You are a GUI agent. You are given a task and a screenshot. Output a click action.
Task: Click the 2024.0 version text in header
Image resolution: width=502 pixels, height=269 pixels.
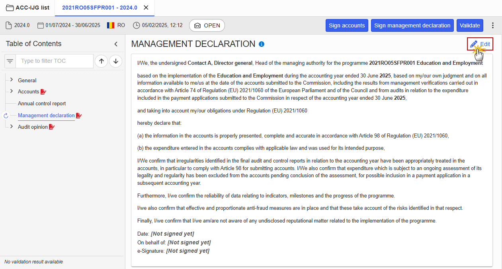tap(22, 25)
